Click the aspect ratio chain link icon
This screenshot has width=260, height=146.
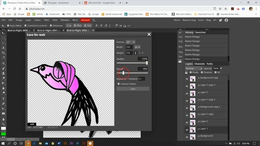pyautogui.click(x=135, y=53)
